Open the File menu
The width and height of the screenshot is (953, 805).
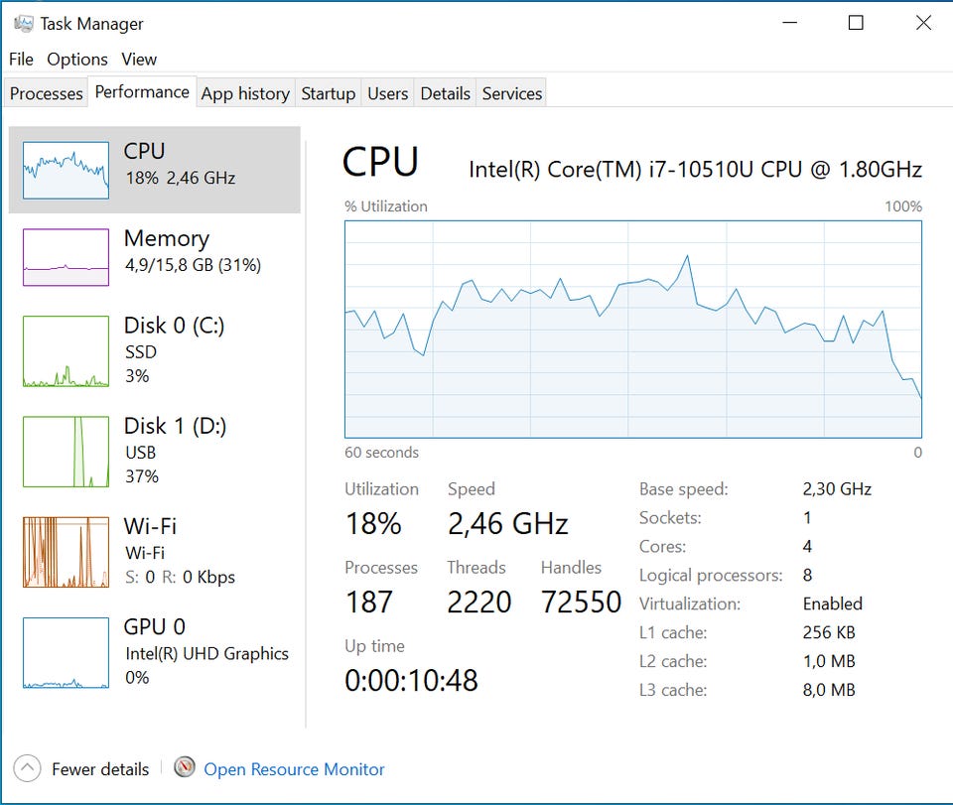point(21,60)
